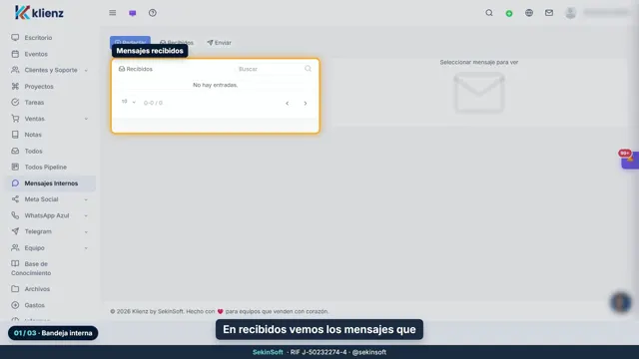Expand the Ventas submenu chevron
This screenshot has width=639, height=359.
(86, 119)
